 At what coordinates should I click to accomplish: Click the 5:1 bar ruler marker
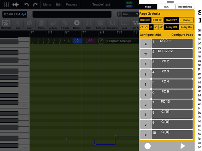coord(67,32)
